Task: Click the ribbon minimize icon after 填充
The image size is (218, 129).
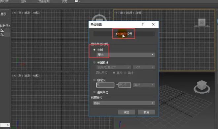Action: [76, 1]
